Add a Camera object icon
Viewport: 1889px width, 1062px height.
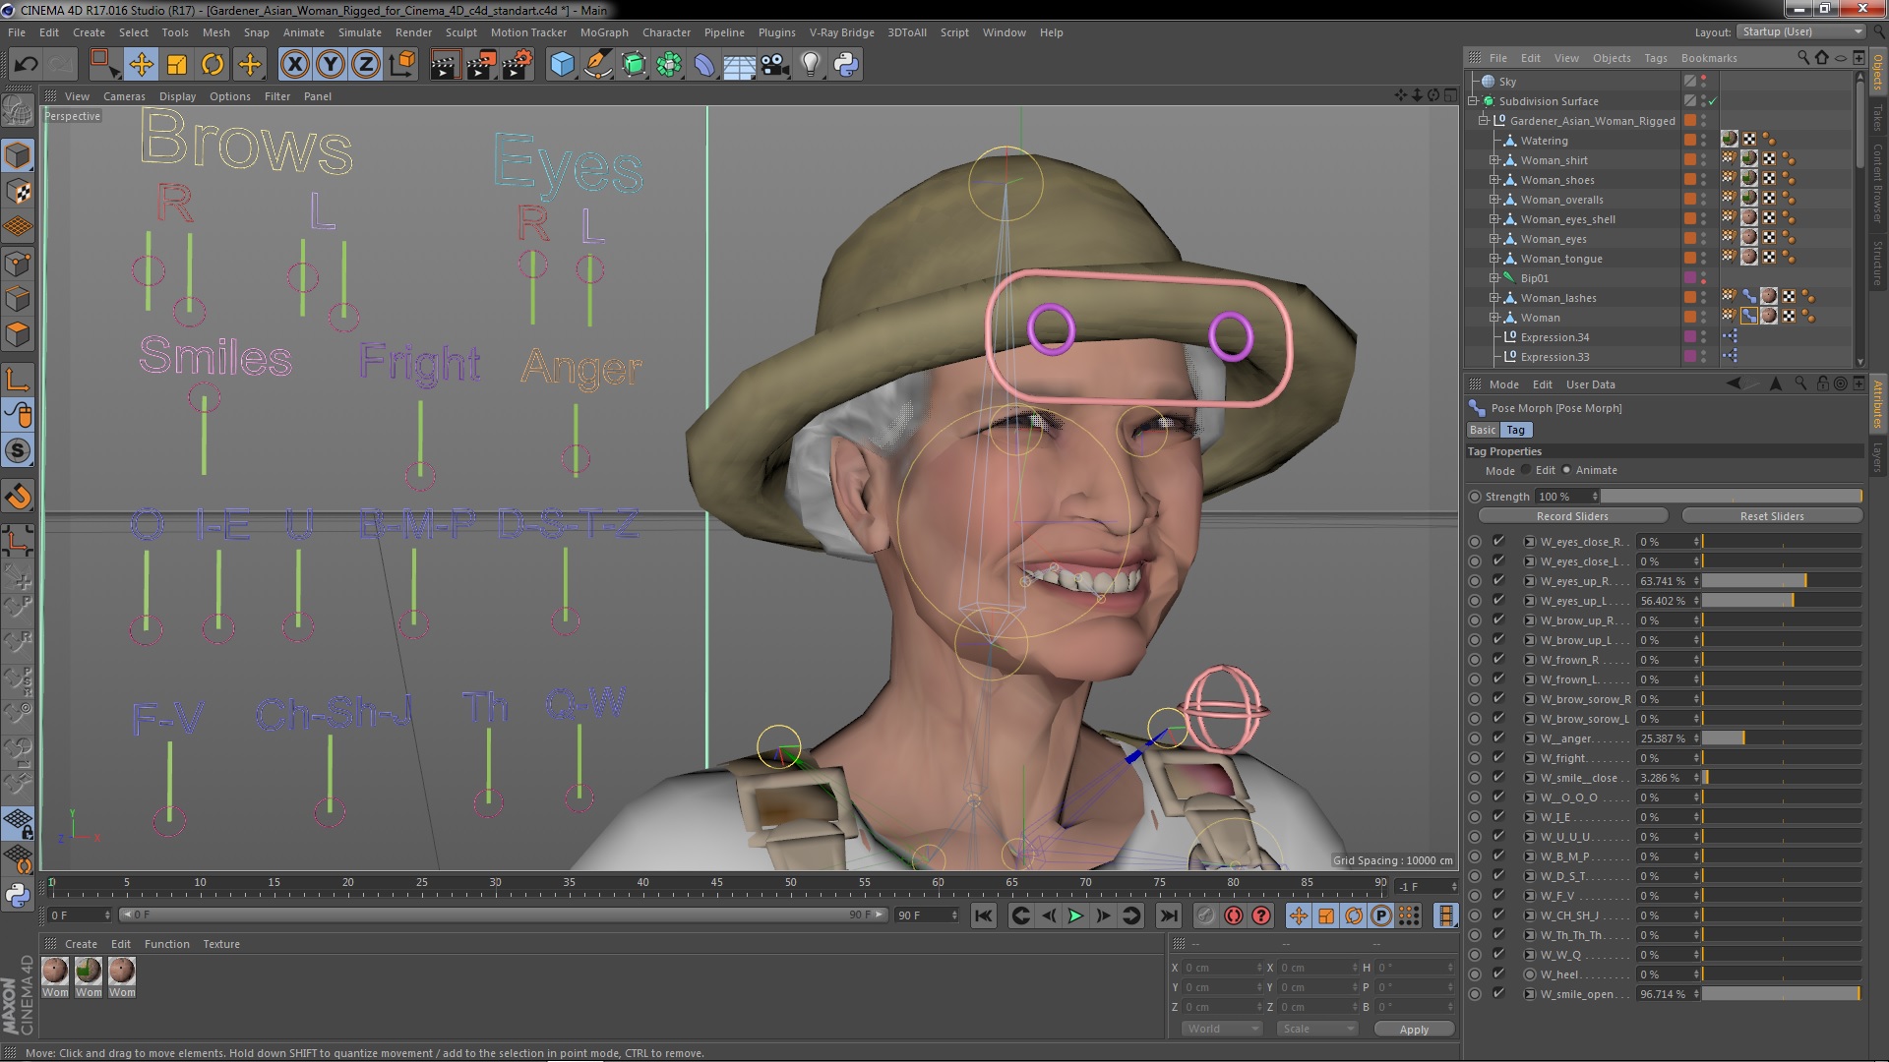pos(774,65)
